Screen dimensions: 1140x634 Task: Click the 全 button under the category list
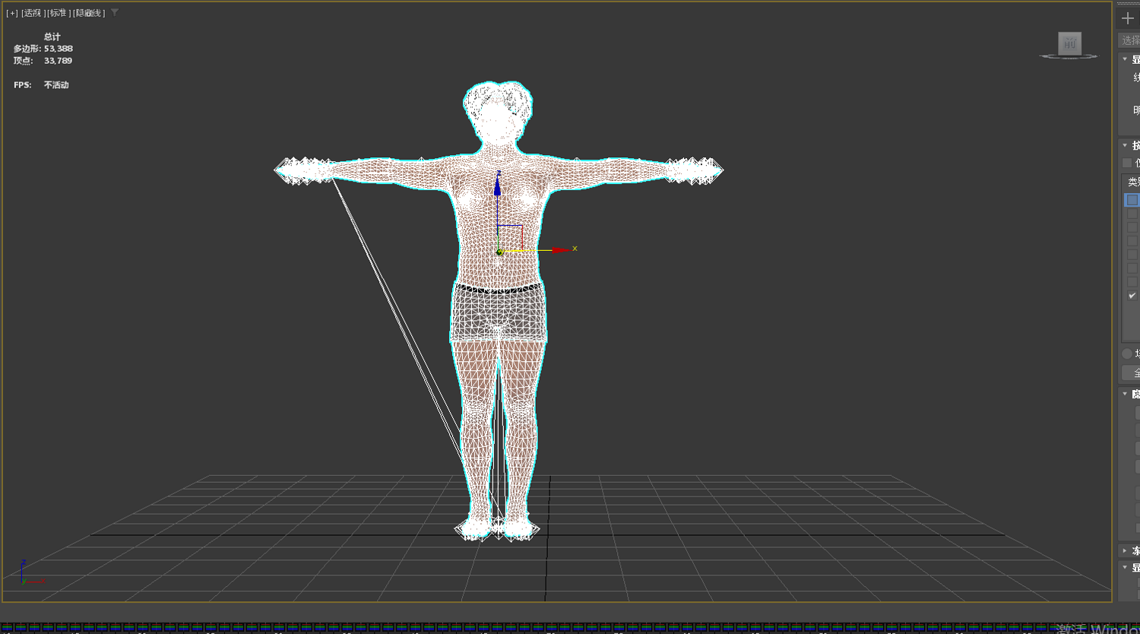click(x=1131, y=372)
